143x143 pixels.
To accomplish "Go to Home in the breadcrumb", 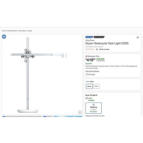I will tap(4, 31).
